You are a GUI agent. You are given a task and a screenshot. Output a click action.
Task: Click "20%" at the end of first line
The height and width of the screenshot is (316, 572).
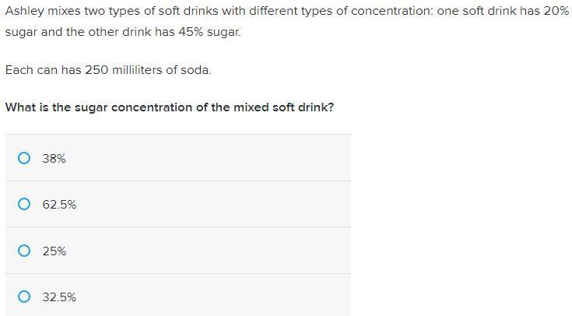[x=556, y=13]
